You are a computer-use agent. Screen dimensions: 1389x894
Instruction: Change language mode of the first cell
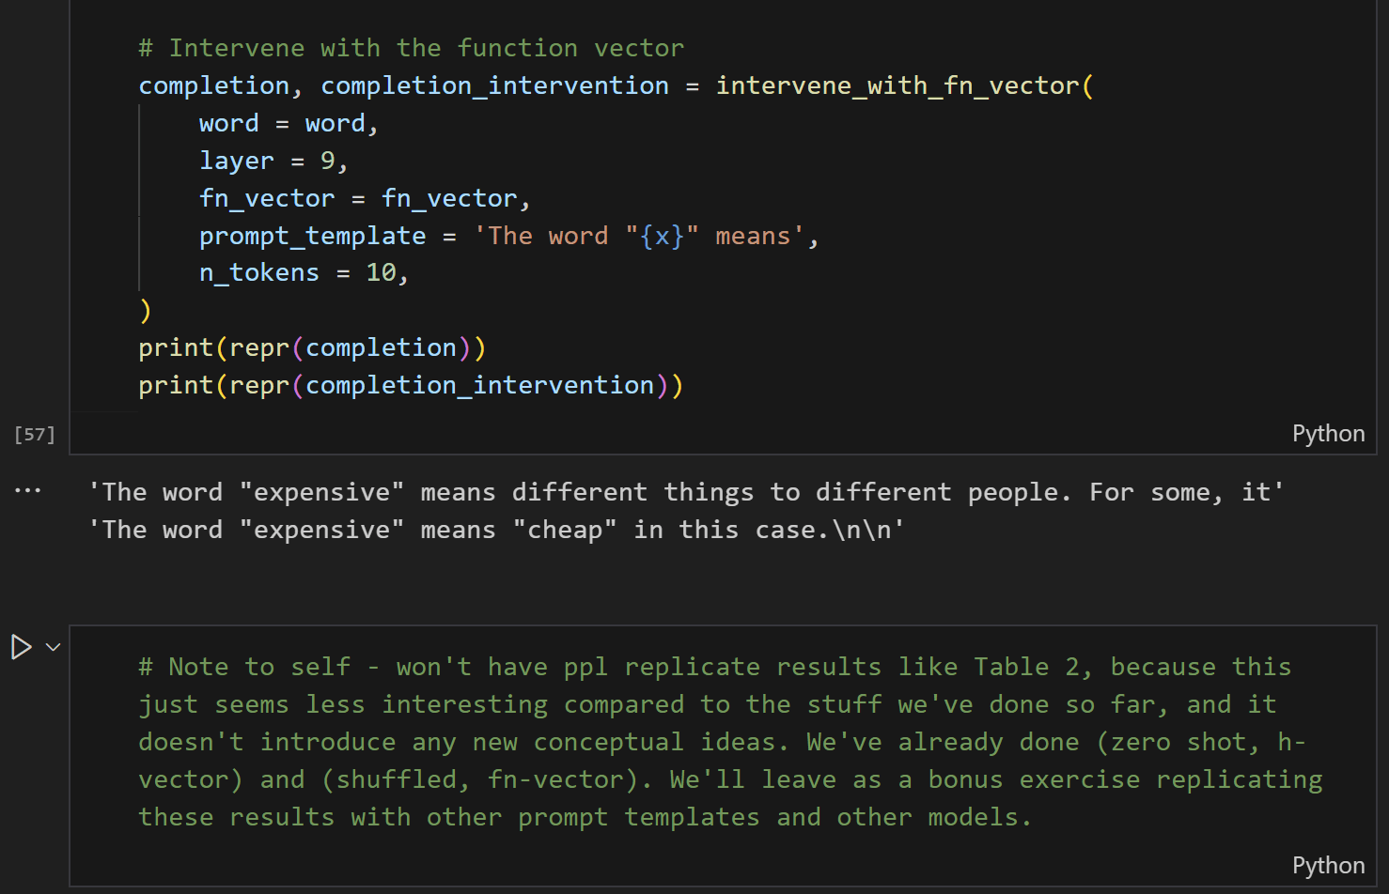click(x=1328, y=434)
